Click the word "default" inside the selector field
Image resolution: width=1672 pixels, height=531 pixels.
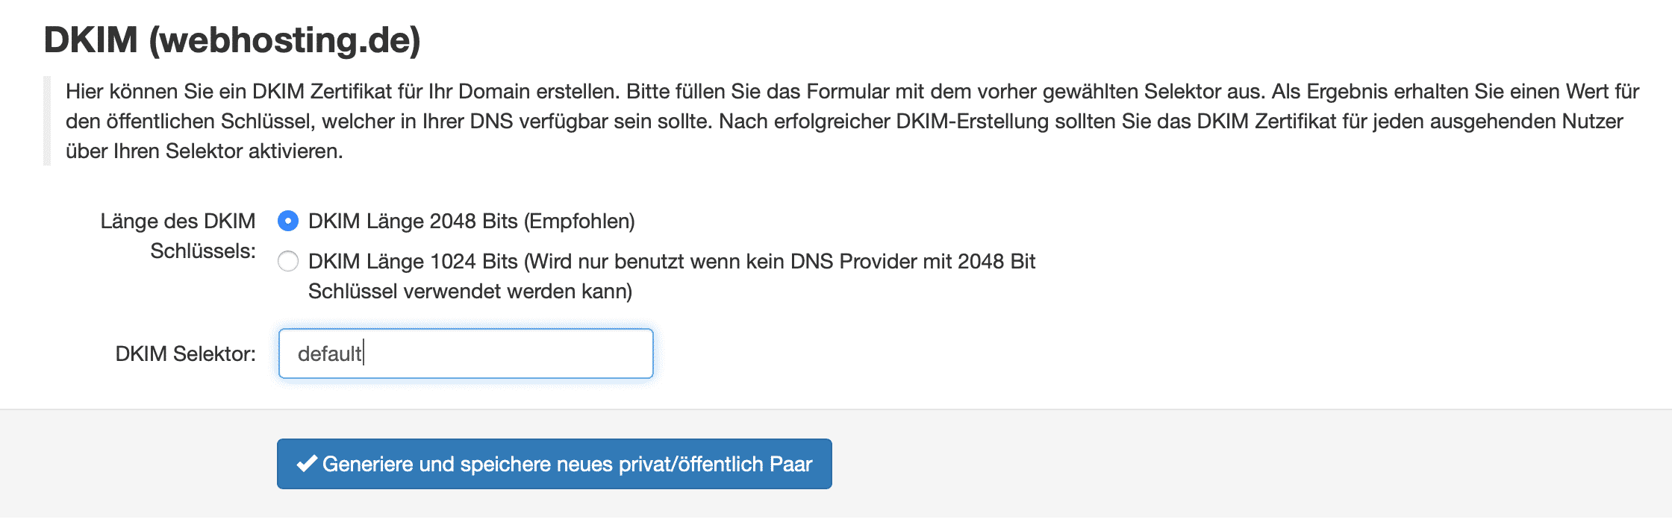click(x=329, y=354)
